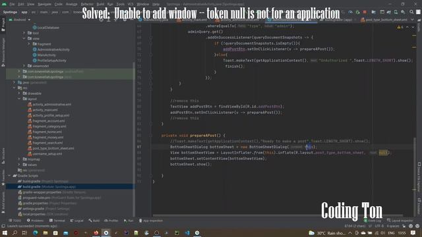Open the Navigate menu

click(x=44, y=4)
